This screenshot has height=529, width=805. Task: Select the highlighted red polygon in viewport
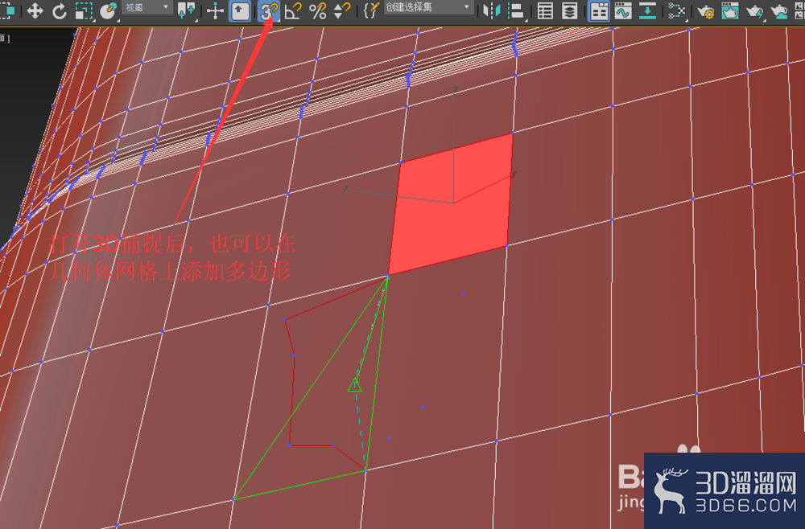click(452, 205)
